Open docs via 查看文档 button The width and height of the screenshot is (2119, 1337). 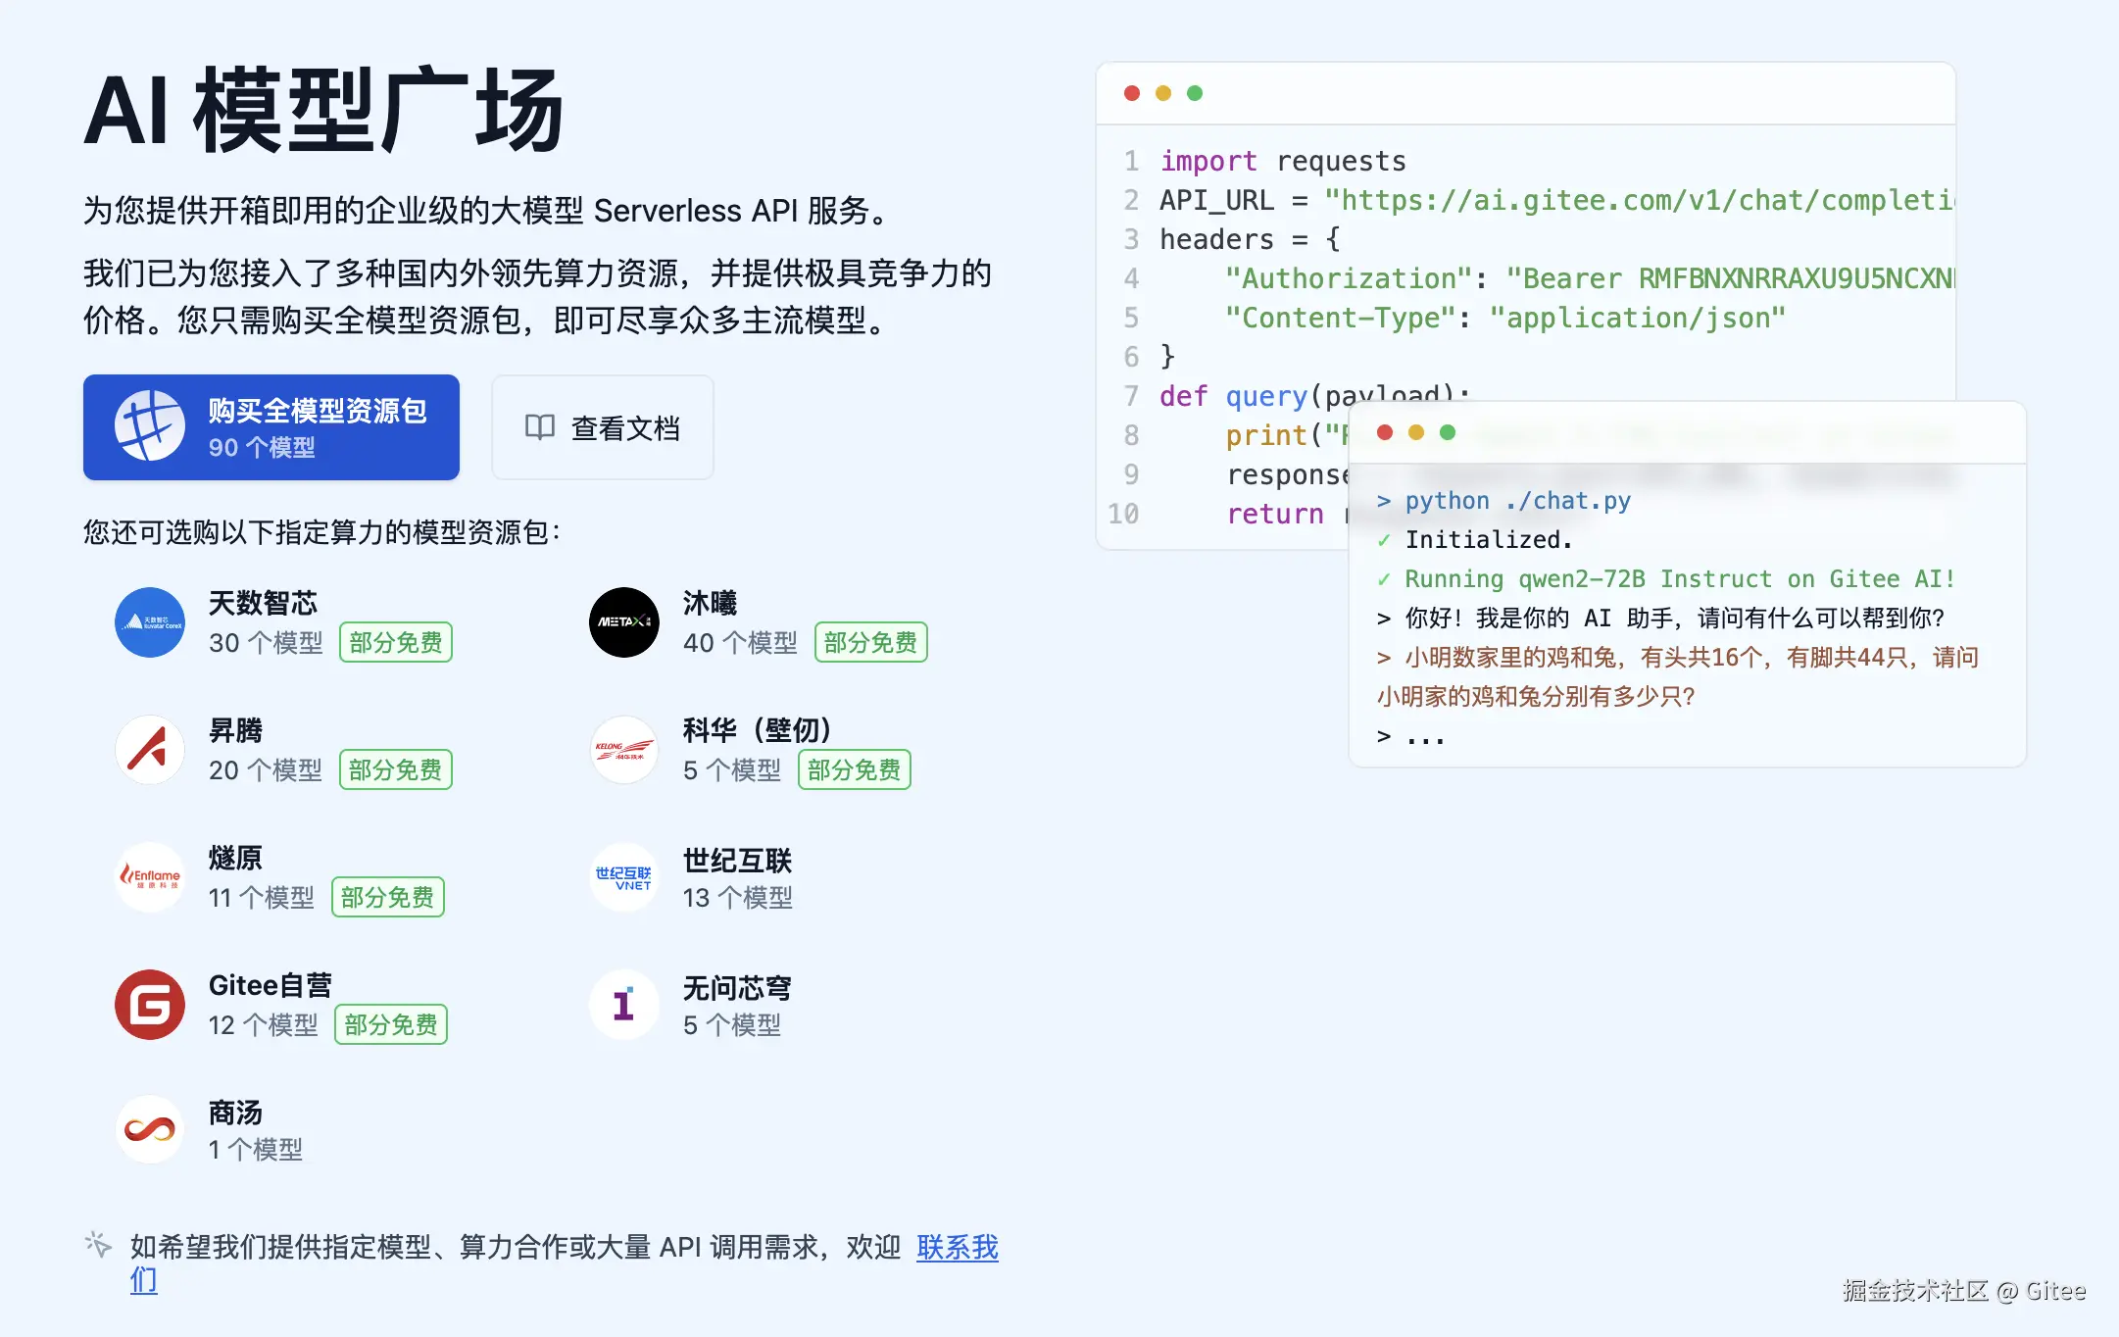[603, 427]
